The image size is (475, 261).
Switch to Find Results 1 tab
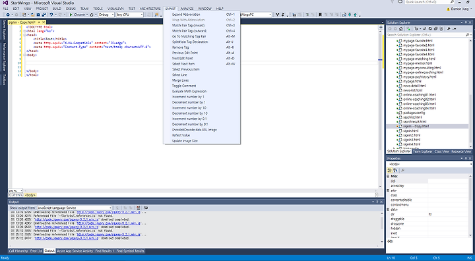[x=104, y=250]
